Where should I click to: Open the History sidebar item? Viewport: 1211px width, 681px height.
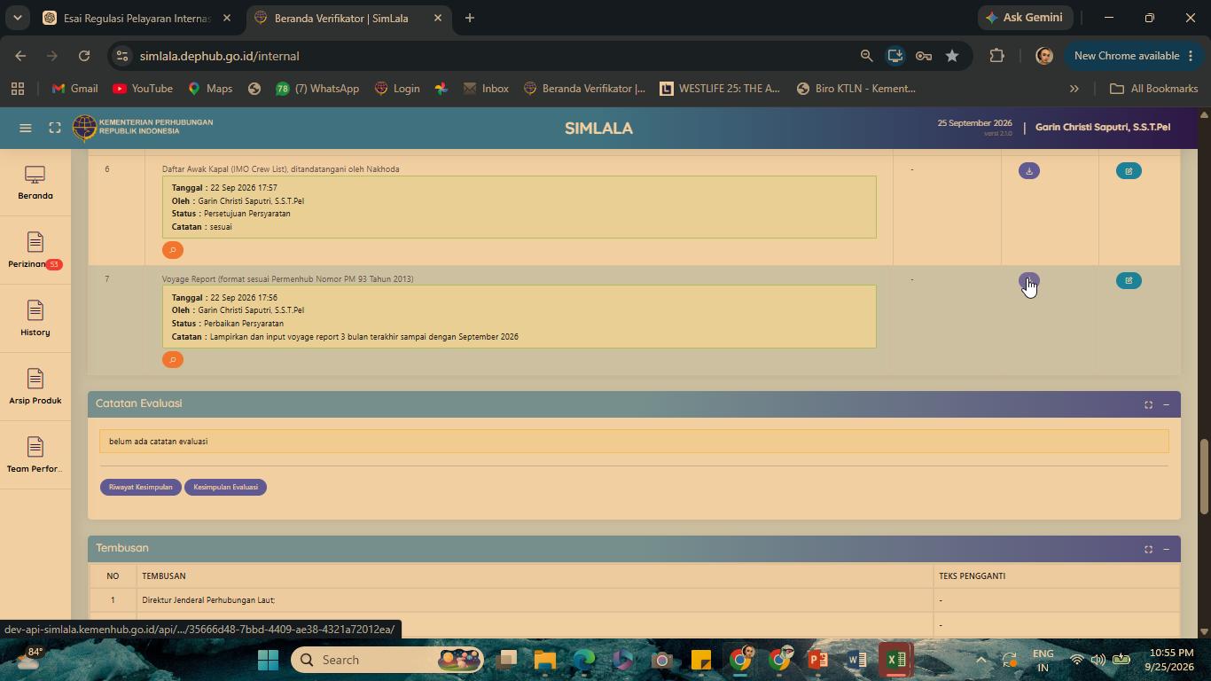point(35,319)
